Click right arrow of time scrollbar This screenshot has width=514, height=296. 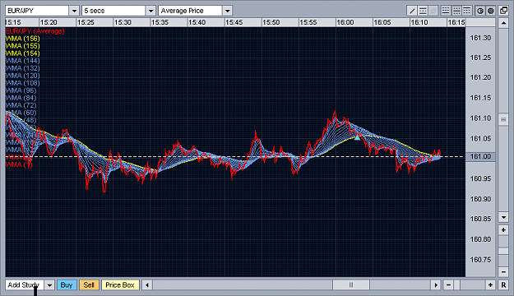point(436,284)
